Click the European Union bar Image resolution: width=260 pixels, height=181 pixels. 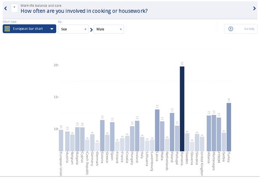(61, 140)
